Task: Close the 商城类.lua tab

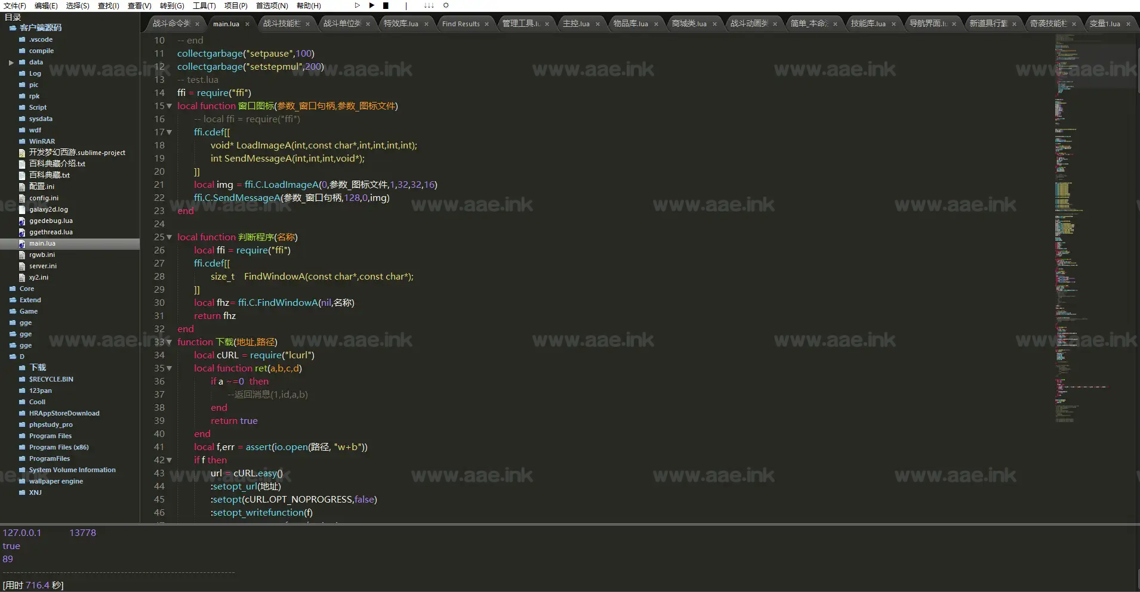Action: tap(714, 24)
